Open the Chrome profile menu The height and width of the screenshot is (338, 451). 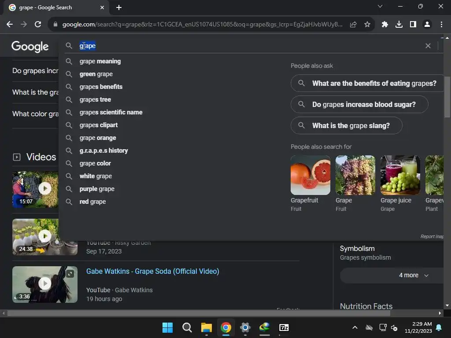tap(427, 25)
